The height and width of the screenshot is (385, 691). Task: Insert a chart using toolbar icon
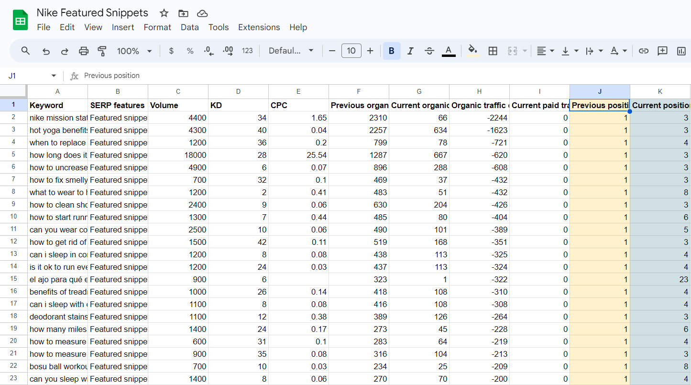(681, 51)
